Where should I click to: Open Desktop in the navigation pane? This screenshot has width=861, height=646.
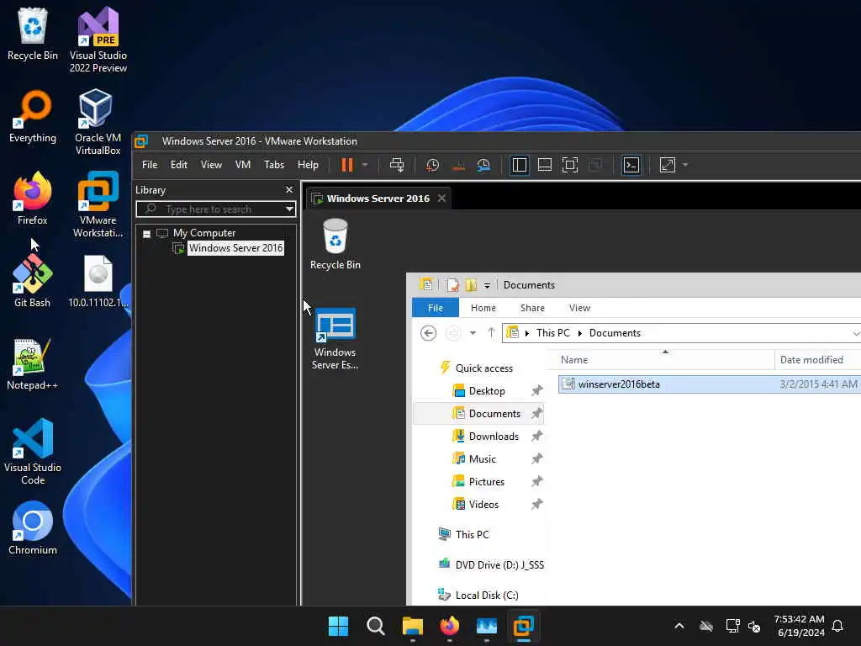(x=487, y=390)
